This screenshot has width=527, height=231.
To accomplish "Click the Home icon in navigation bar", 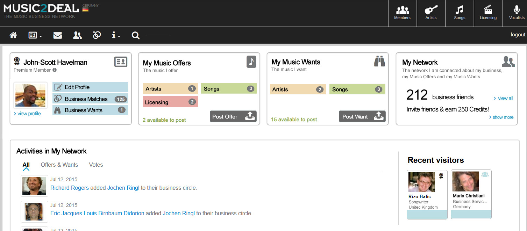I will click(13, 35).
